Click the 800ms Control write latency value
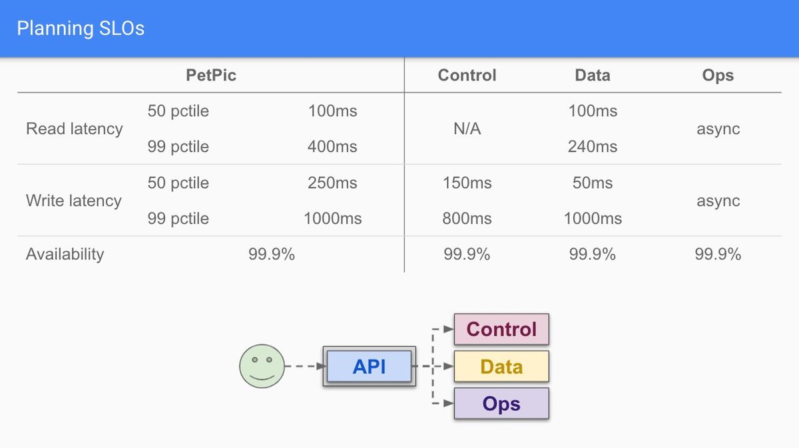The height and width of the screenshot is (448, 799). click(467, 219)
